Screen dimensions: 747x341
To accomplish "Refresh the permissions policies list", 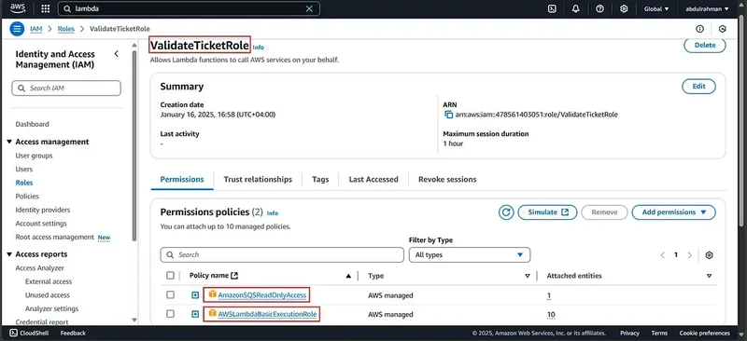I will click(506, 212).
